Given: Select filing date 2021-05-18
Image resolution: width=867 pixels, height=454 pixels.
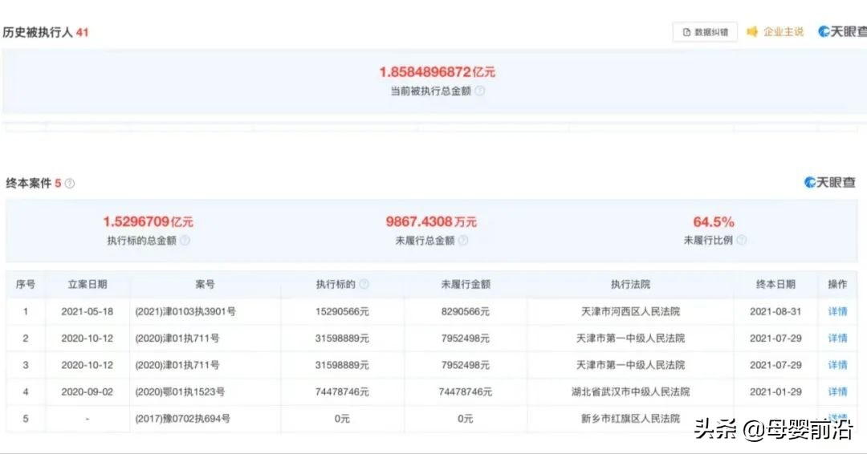Looking at the screenshot, I should tap(88, 311).
